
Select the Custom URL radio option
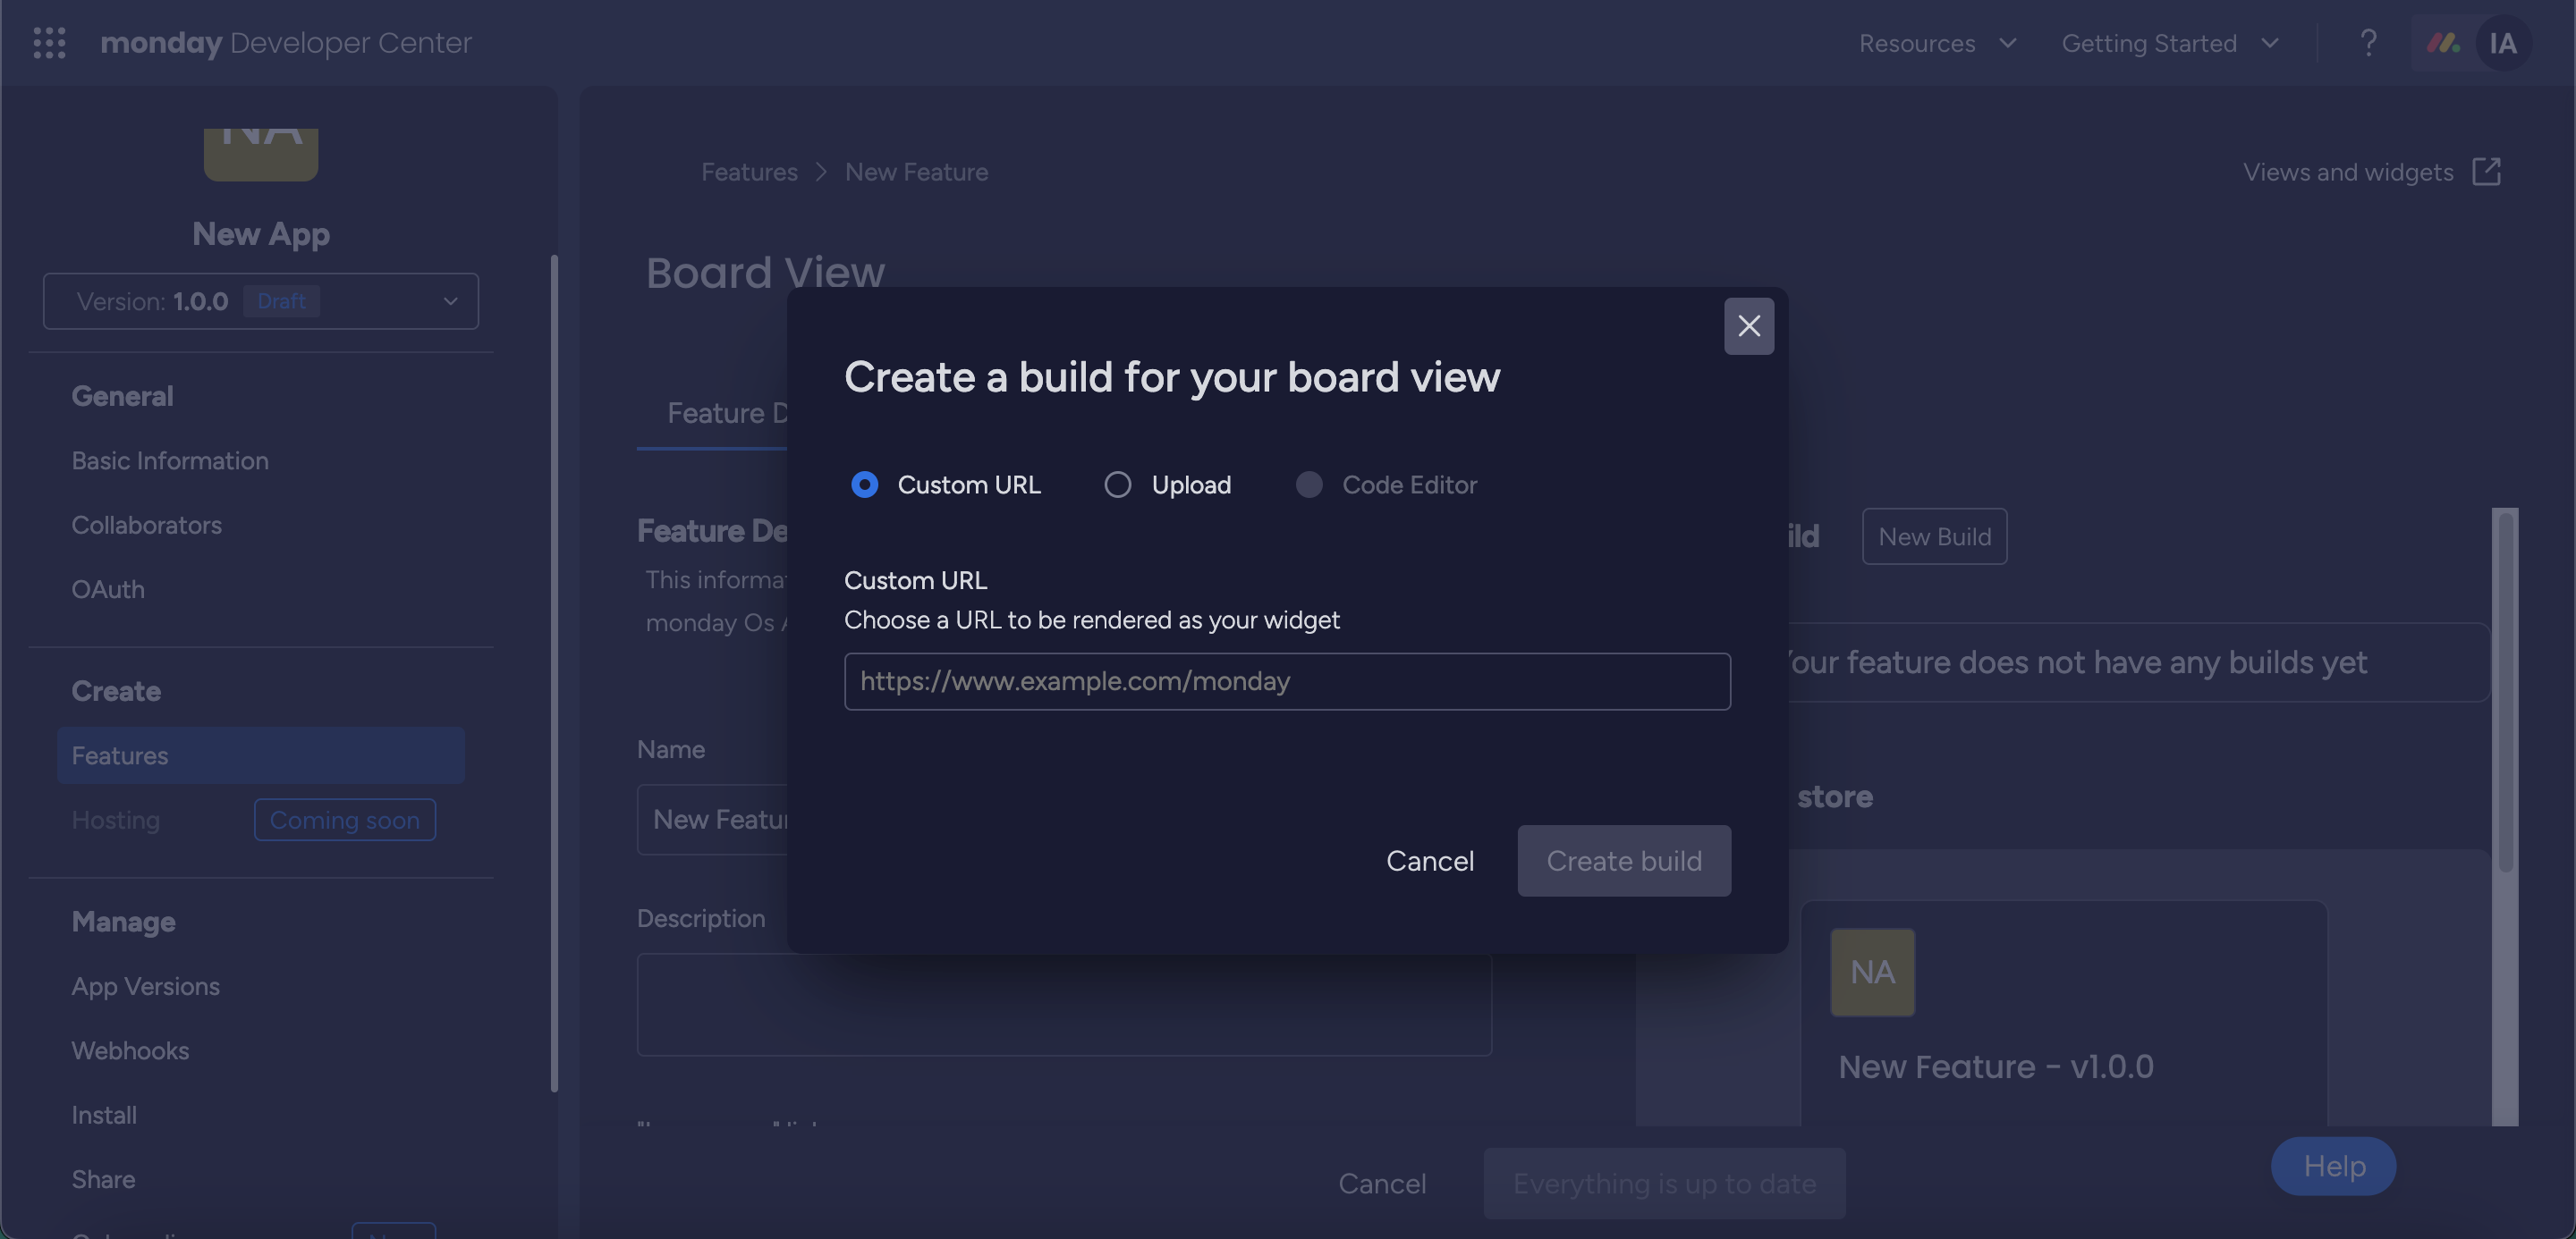864,485
